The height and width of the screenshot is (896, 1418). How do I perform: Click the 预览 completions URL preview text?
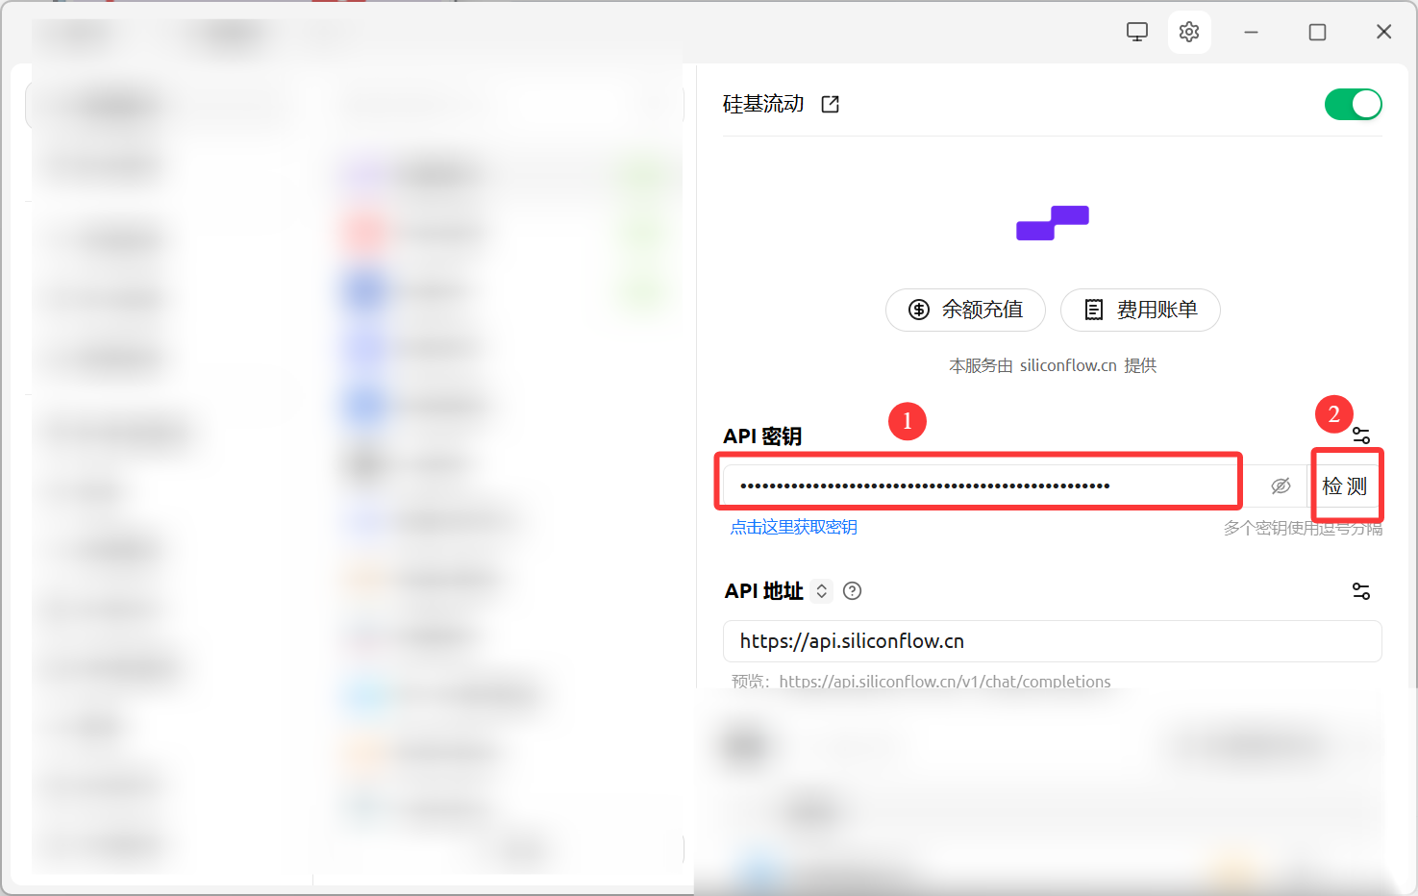click(x=921, y=682)
